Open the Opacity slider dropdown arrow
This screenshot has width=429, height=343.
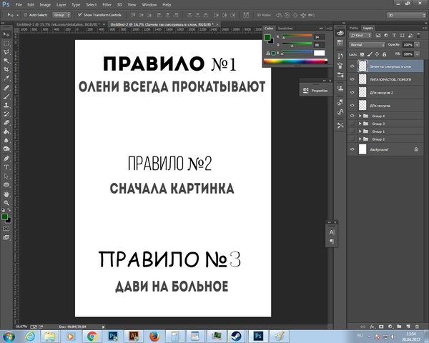[x=418, y=44]
